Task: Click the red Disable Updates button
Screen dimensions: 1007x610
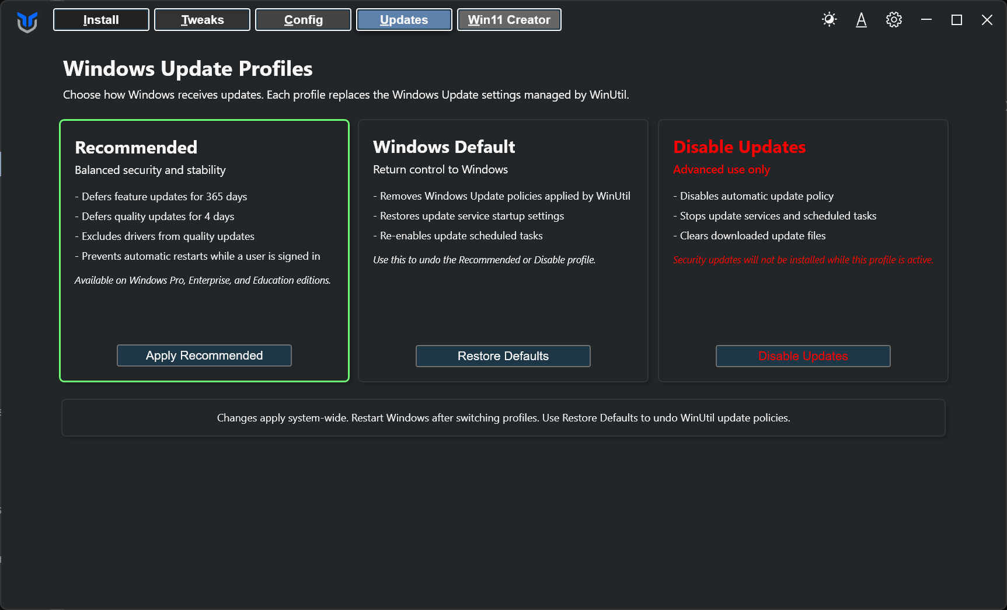Action: 803,356
